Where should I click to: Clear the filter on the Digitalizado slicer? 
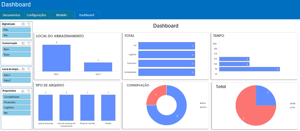coord(29,24)
